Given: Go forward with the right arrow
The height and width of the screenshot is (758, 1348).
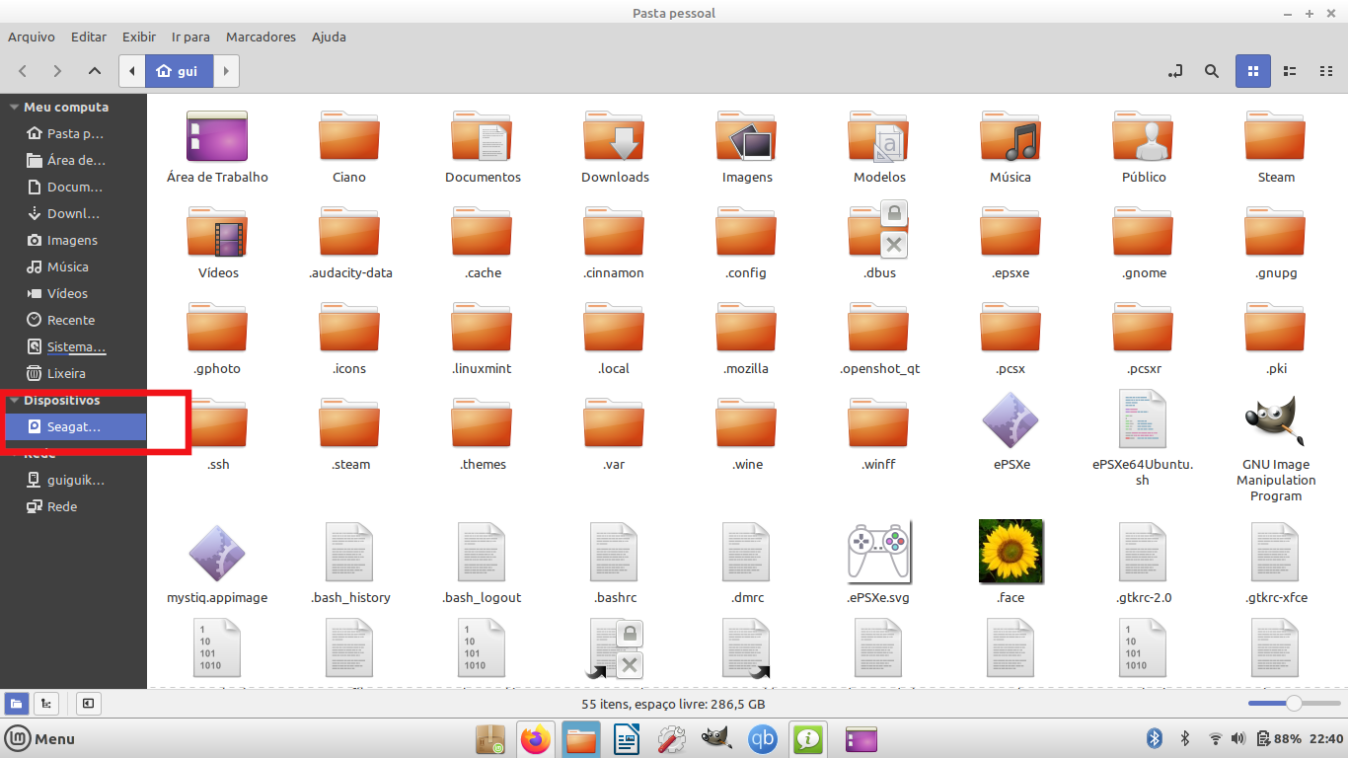Looking at the screenshot, I should (x=57, y=71).
